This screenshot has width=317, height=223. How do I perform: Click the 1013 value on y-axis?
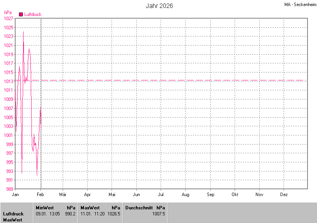pyautogui.click(x=9, y=81)
